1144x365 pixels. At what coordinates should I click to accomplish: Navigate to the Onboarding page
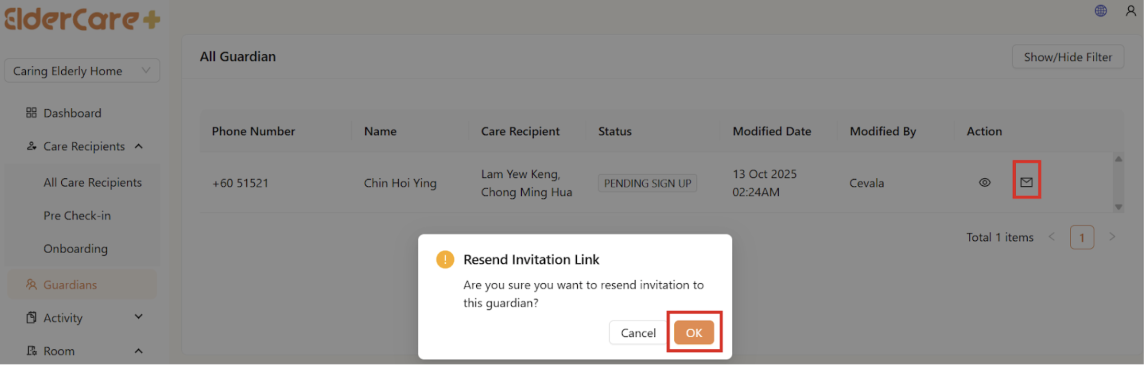click(x=75, y=248)
